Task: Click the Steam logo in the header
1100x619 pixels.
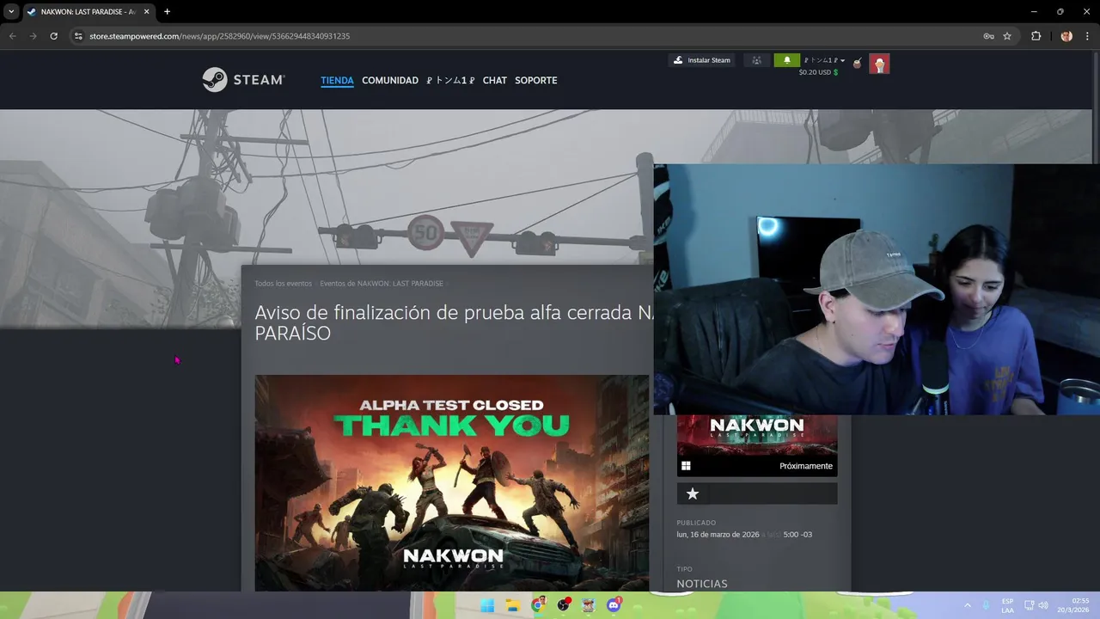Action: 243,80
